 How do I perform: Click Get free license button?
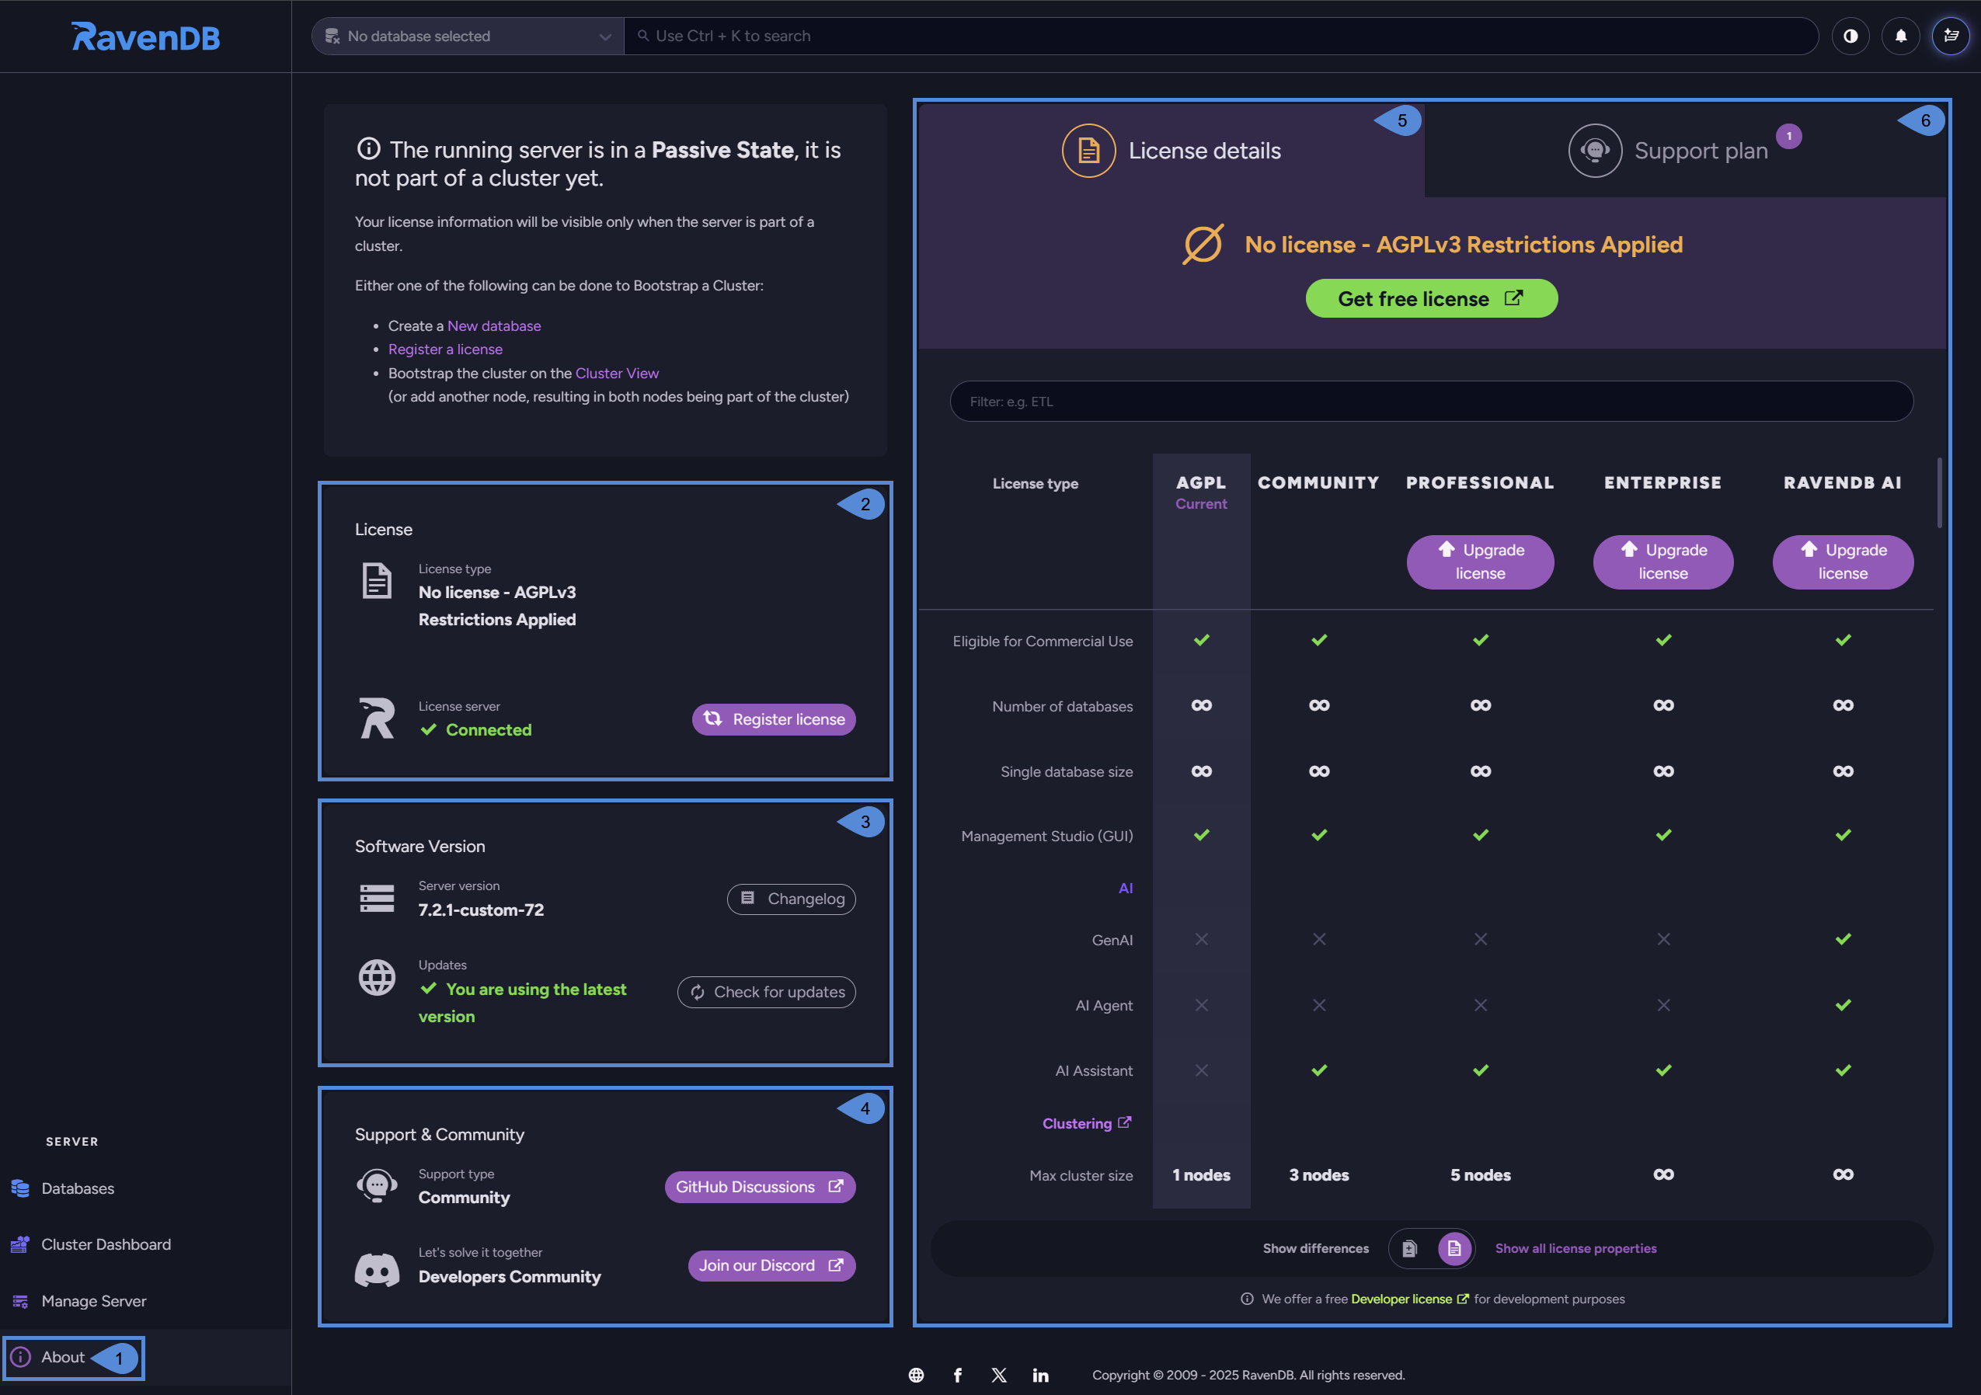[1430, 298]
